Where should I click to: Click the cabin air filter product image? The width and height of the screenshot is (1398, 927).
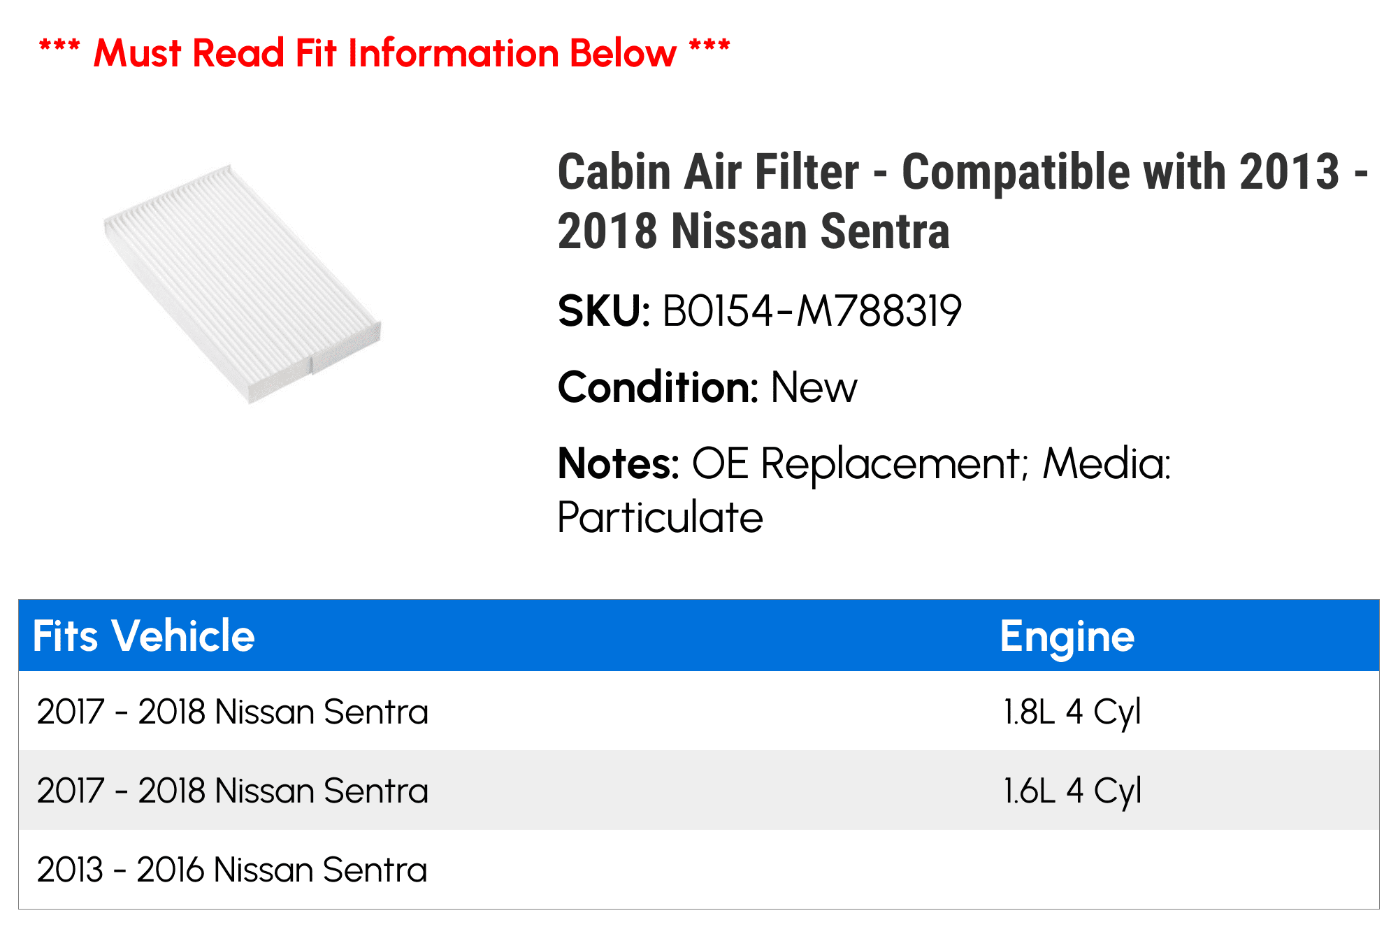click(x=242, y=284)
